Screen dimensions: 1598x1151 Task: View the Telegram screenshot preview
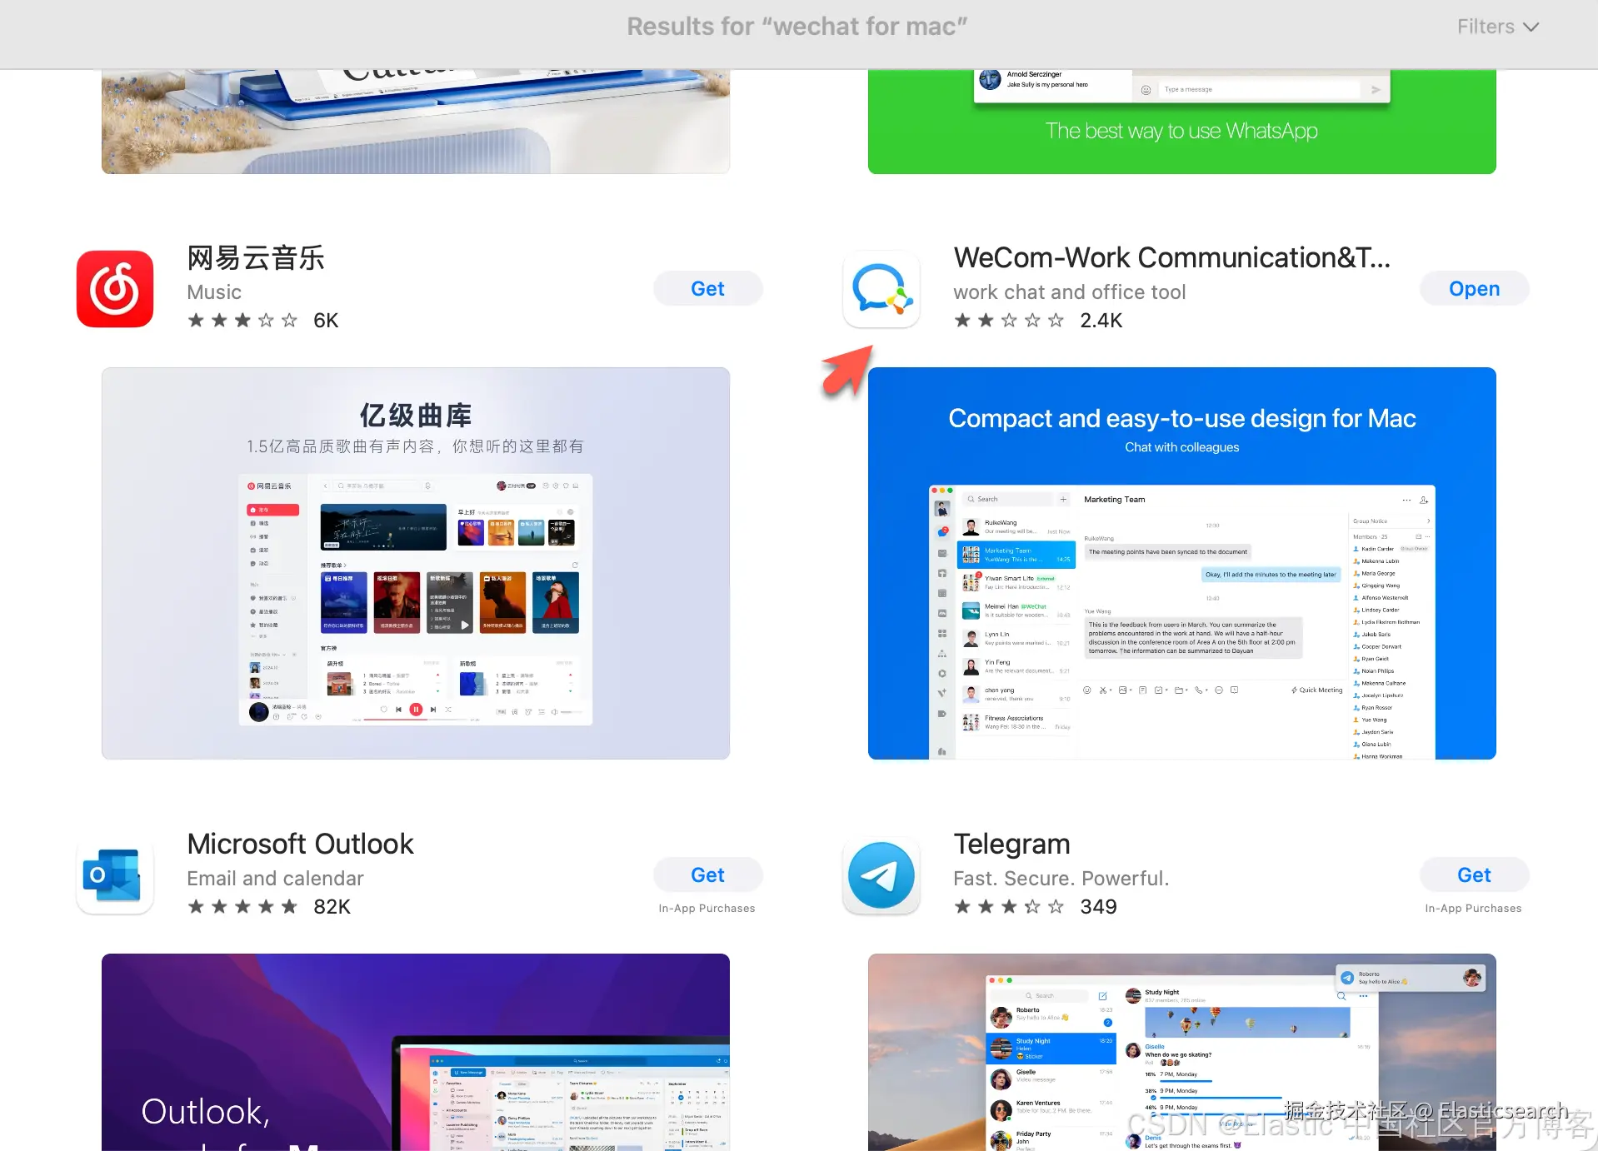click(1182, 1052)
